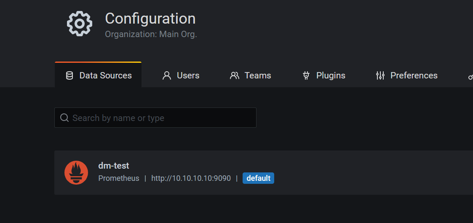Click the Organization: Main Org. subtitle

click(x=151, y=34)
